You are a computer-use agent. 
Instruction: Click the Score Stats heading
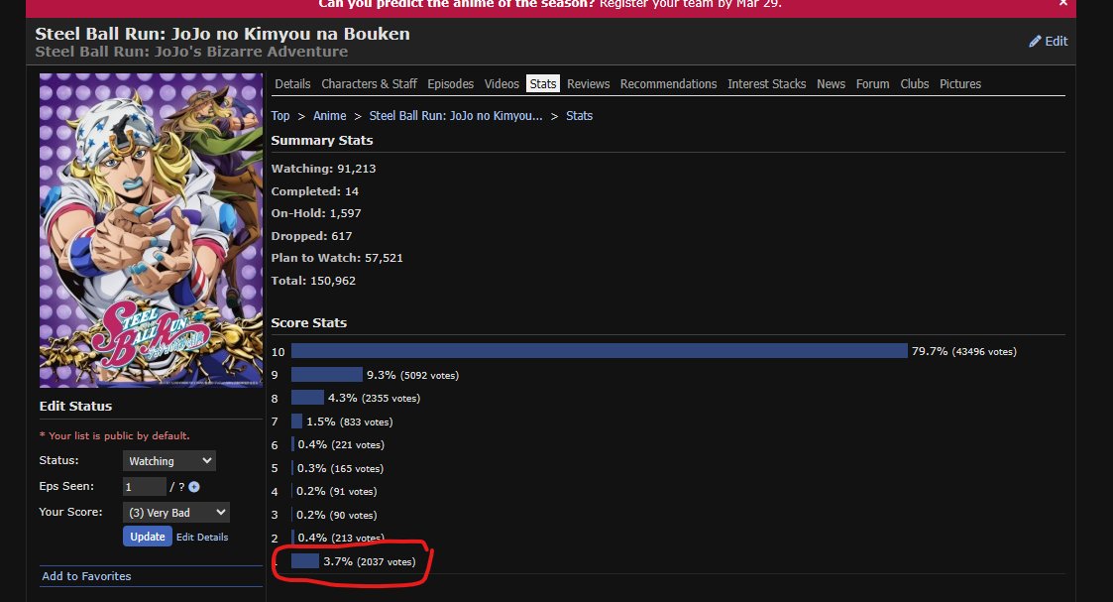(x=309, y=323)
